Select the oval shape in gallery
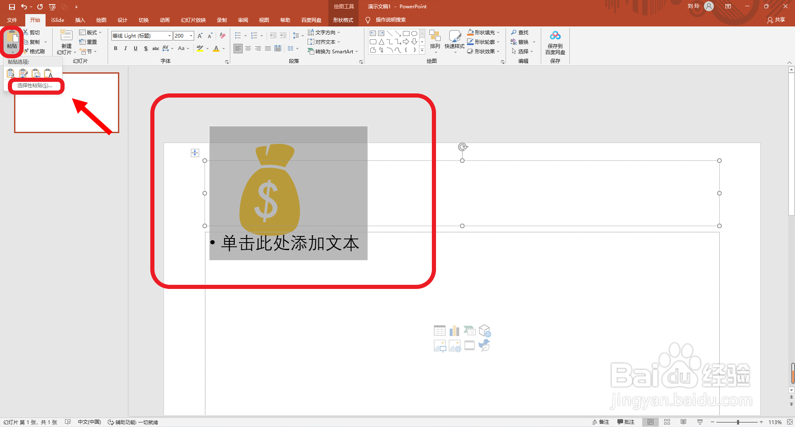The height and width of the screenshot is (427, 795). pos(414,33)
